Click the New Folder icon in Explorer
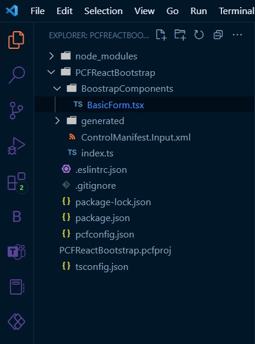The width and height of the screenshot is (255, 344). tap(180, 35)
